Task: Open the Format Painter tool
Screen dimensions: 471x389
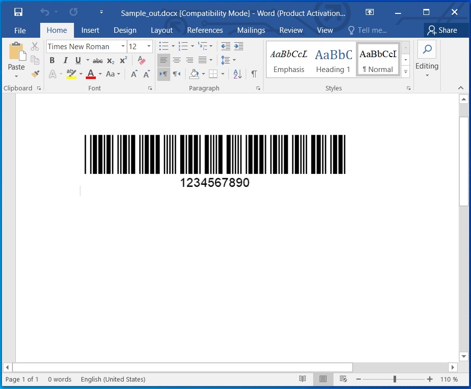Action: pyautogui.click(x=35, y=74)
